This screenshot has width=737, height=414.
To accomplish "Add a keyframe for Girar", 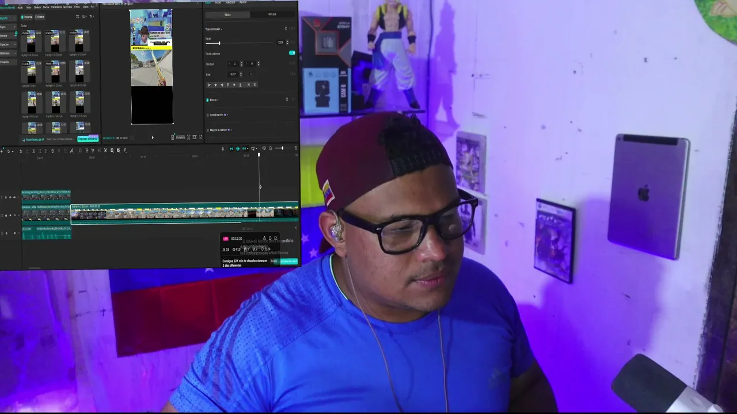I will [x=293, y=74].
